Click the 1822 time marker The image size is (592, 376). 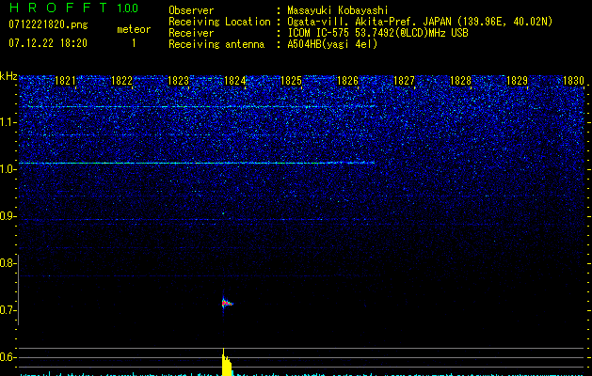(122, 81)
